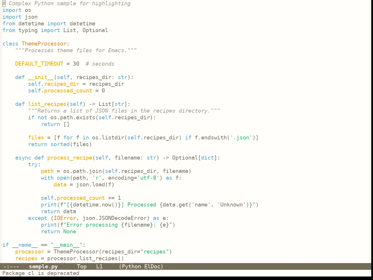Click "json.JSONDecodeError" in the except clause
The image size is (373, 280).
pos(115,218)
